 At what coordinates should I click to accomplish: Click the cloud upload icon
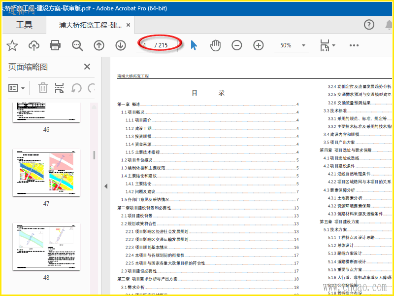point(34,46)
